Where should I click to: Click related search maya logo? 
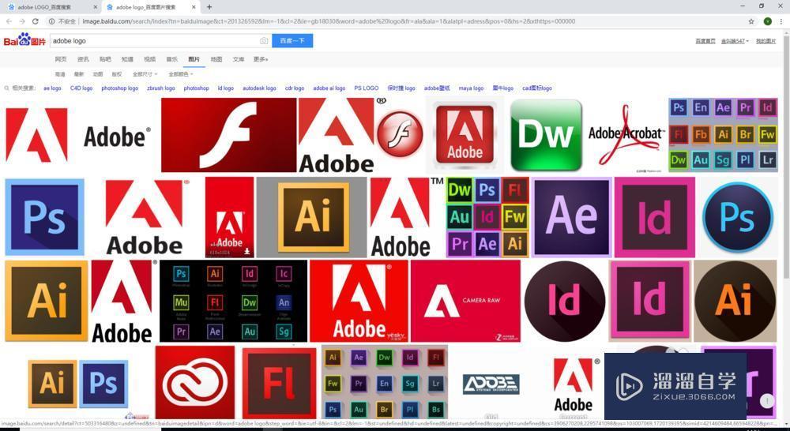471,88
